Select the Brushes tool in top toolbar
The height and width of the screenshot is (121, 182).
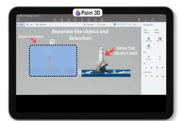[x=54, y=19]
